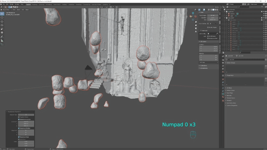The image size is (267, 150).
Task: Choose rendered viewport shading mode
Action: [x=217, y=10]
